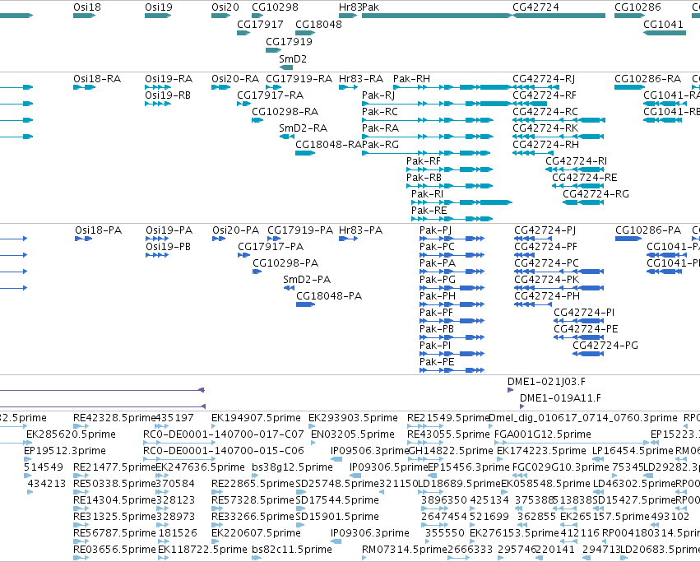This screenshot has height=562, width=700.
Task: Select protein CG18048-PA
Action: pyautogui.click(x=329, y=297)
